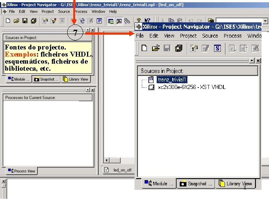Screen dimensions: 269x201
Task: Click the yellow question mark Help icon
Action: coord(139,20)
